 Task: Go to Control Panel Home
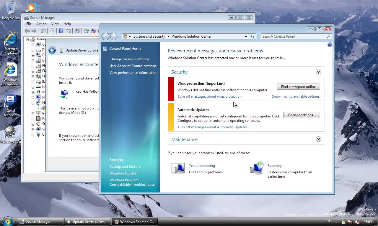coord(125,49)
